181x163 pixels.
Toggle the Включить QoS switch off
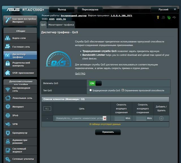(95, 83)
